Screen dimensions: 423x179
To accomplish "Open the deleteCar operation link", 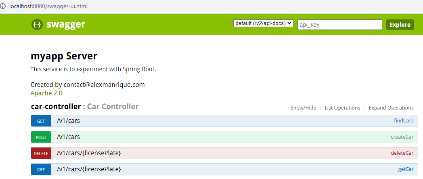I will click(402, 153).
